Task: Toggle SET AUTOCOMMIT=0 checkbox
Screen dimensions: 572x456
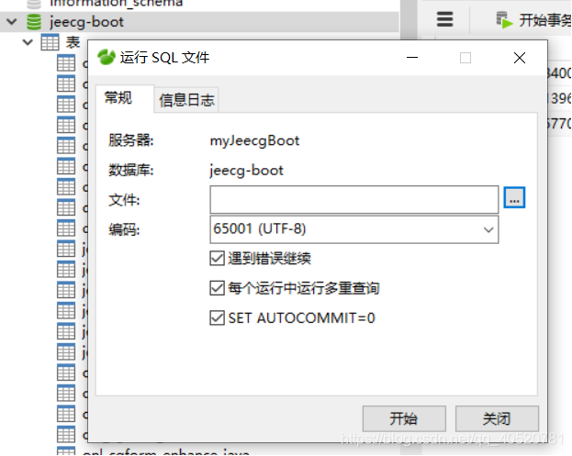Action: pos(217,317)
